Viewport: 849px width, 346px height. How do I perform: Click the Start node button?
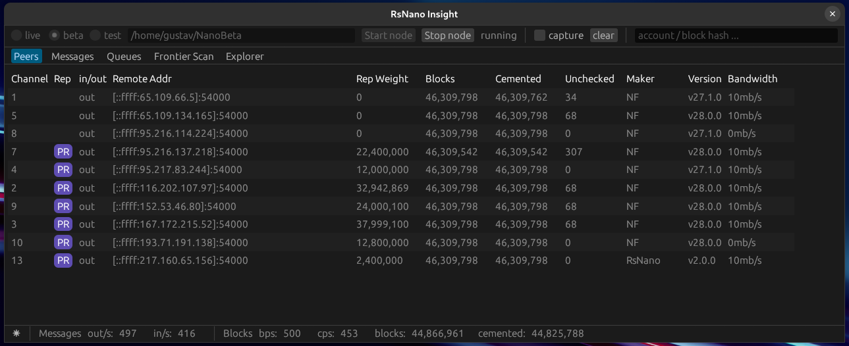(x=389, y=36)
